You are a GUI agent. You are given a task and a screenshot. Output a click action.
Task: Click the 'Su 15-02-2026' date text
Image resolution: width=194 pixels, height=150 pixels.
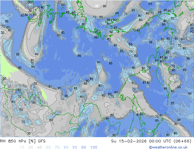click(x=129, y=141)
